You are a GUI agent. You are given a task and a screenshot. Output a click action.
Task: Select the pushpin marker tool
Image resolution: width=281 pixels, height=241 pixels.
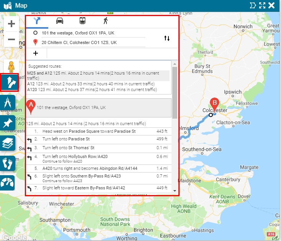pyautogui.click(x=8, y=123)
